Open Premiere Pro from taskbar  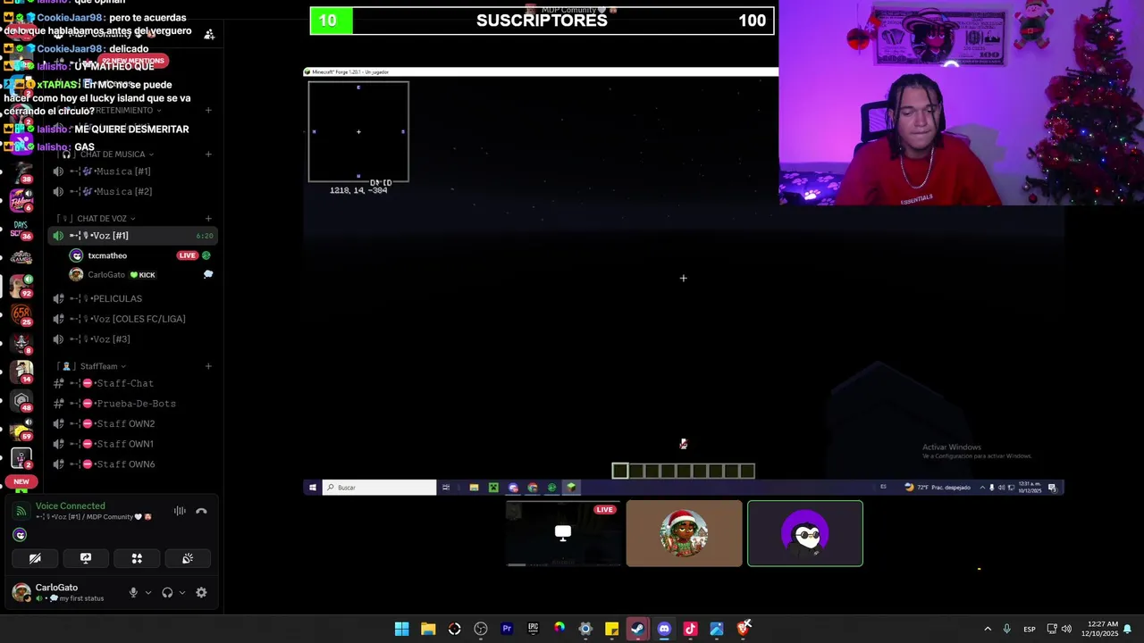point(507,629)
